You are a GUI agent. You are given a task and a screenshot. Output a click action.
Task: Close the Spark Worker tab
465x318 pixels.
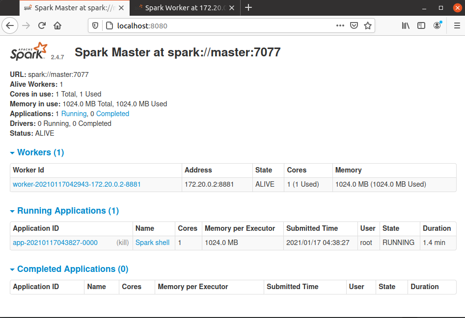(232, 8)
